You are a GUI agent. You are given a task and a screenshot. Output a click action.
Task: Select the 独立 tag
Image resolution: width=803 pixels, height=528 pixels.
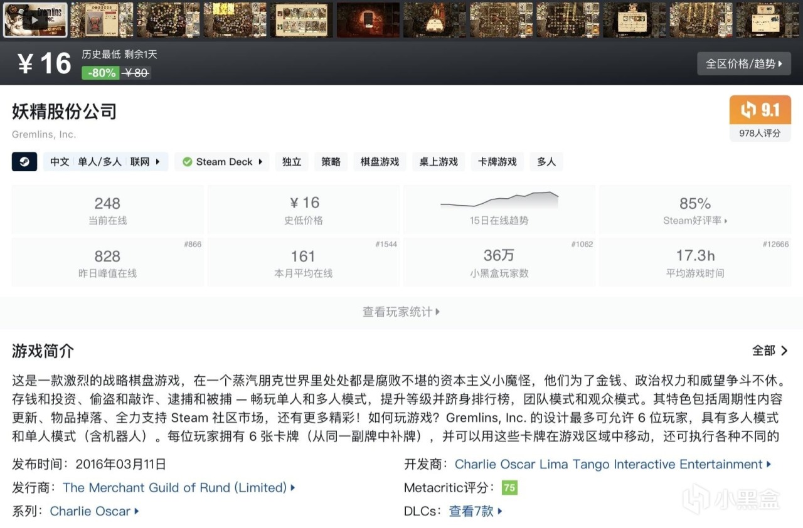coord(292,162)
